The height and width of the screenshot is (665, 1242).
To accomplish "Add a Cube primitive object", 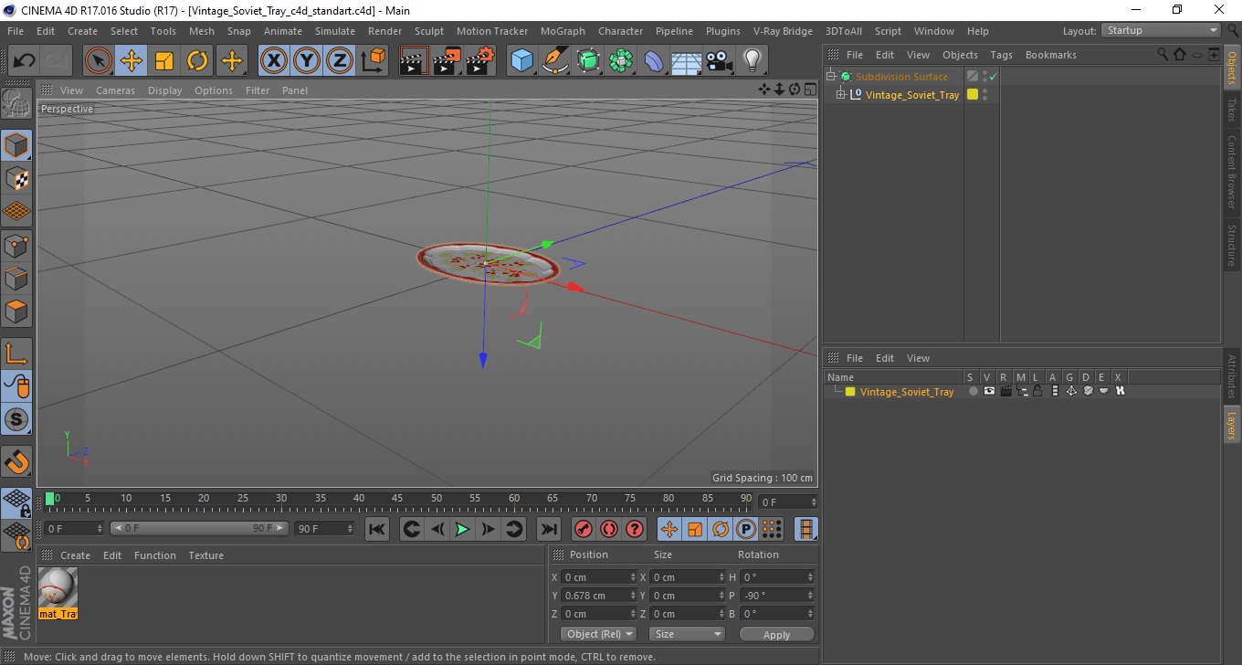I will pos(521,61).
